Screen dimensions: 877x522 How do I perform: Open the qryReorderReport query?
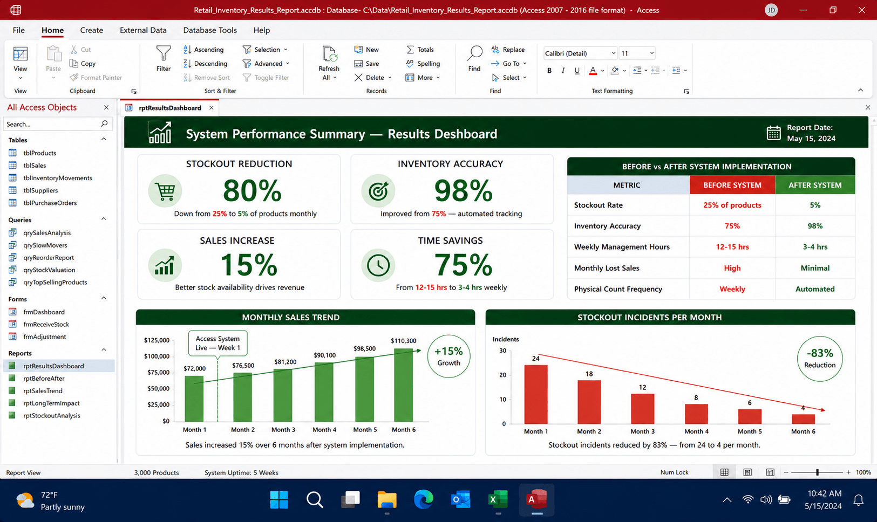pos(48,258)
